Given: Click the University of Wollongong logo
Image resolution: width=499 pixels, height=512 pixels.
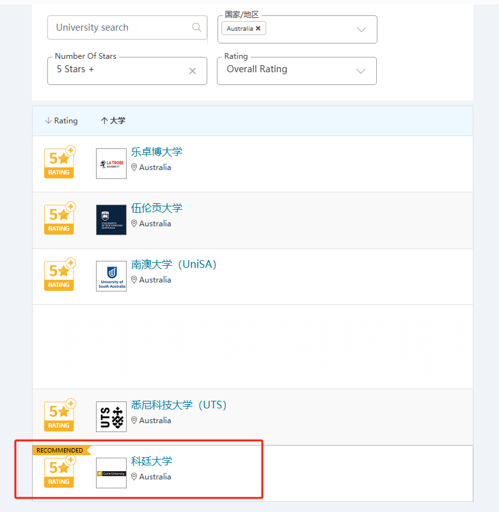Looking at the screenshot, I should tap(111, 220).
